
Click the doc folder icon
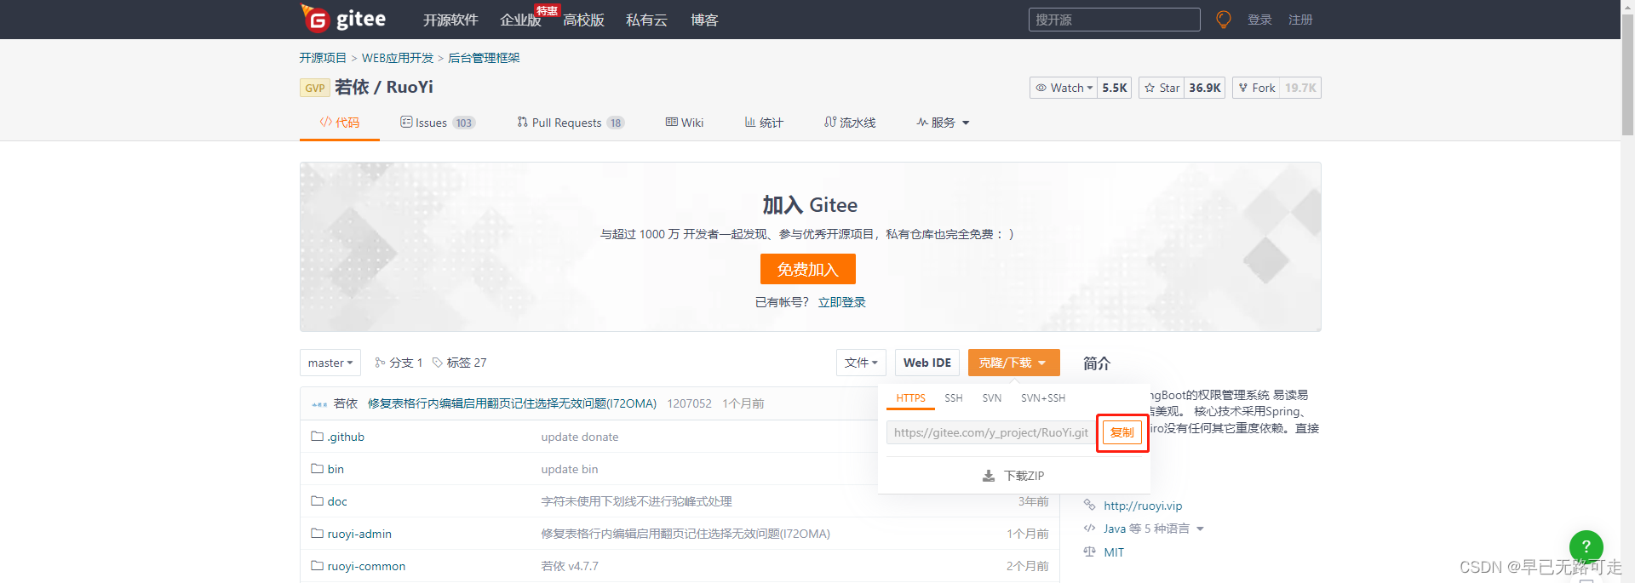[x=317, y=501]
